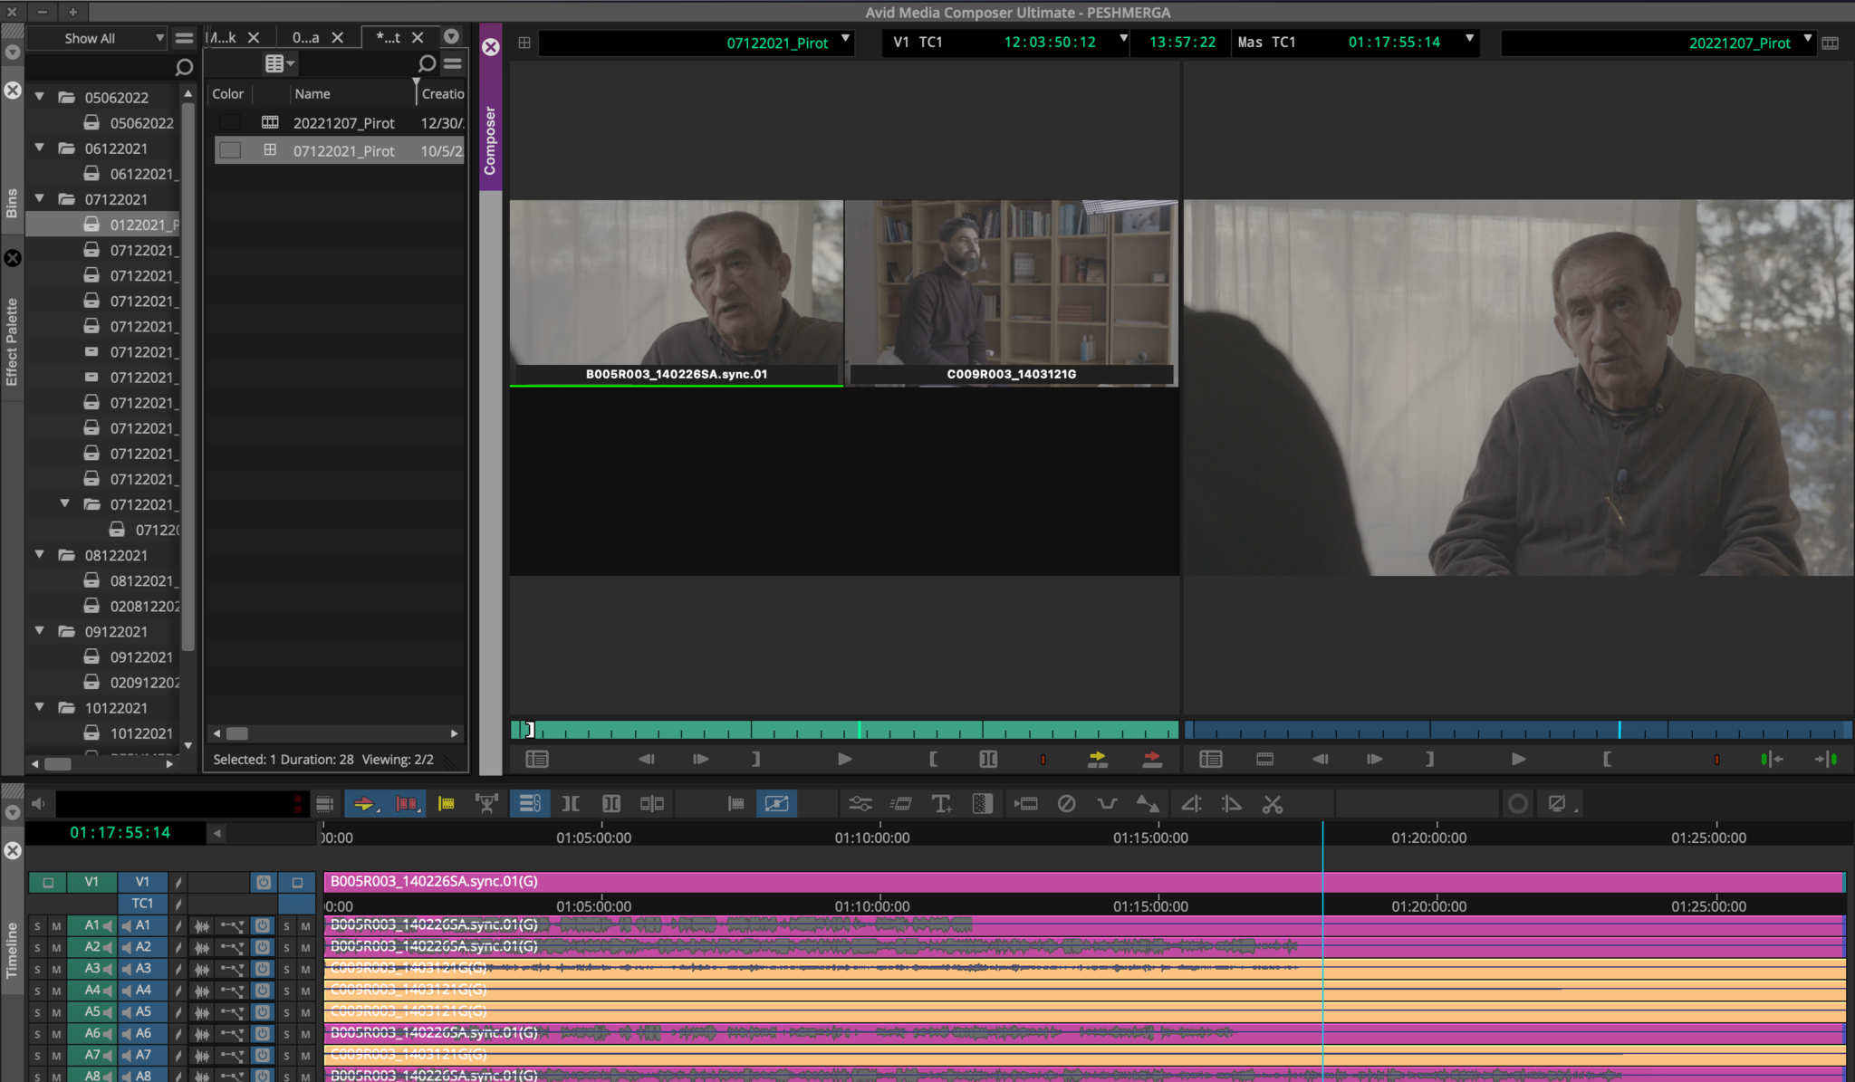Image resolution: width=1855 pixels, height=1082 pixels.
Task: Open the Title tool
Action: (x=941, y=803)
